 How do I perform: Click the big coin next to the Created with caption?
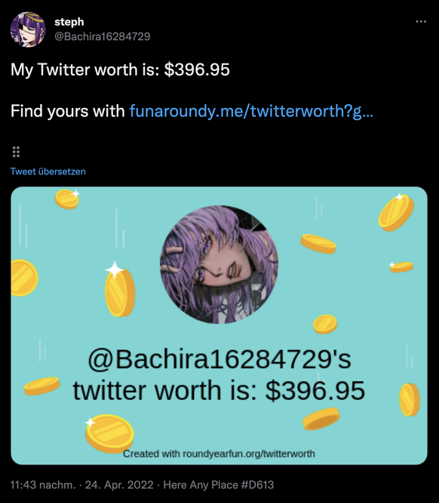109,434
